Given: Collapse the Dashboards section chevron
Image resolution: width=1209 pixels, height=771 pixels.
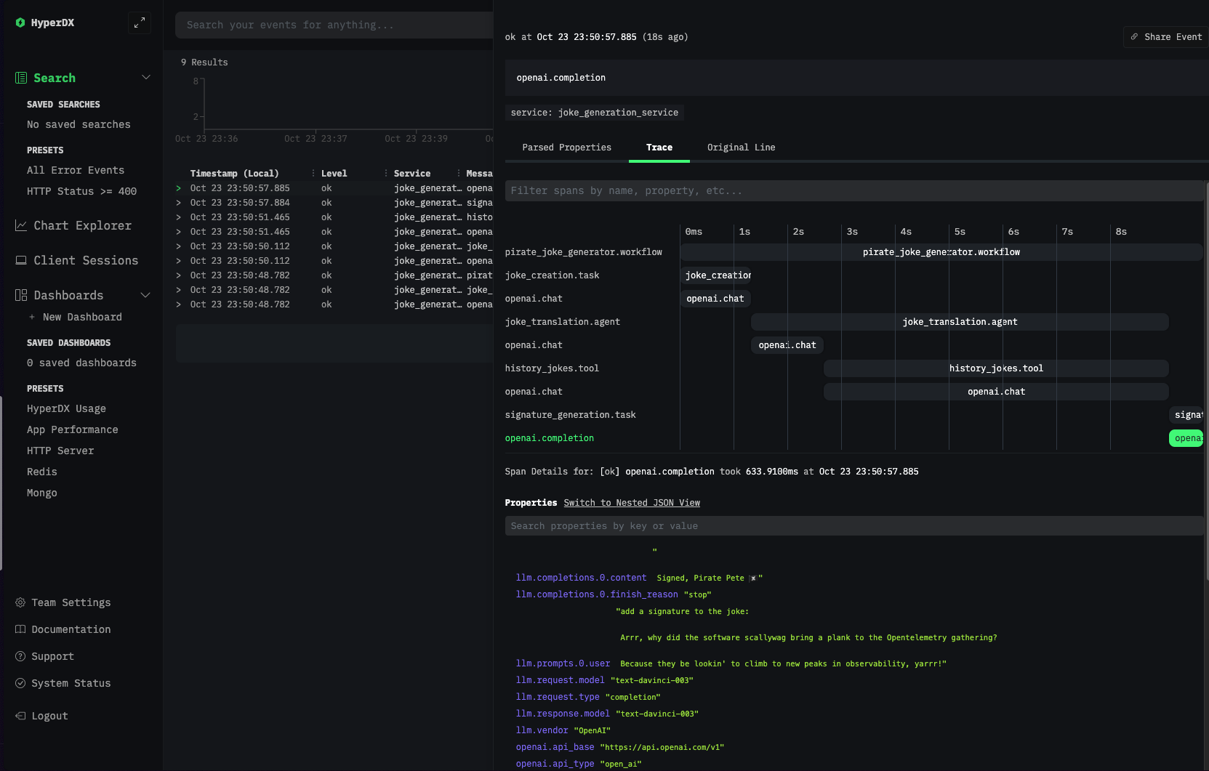Looking at the screenshot, I should (x=145, y=294).
